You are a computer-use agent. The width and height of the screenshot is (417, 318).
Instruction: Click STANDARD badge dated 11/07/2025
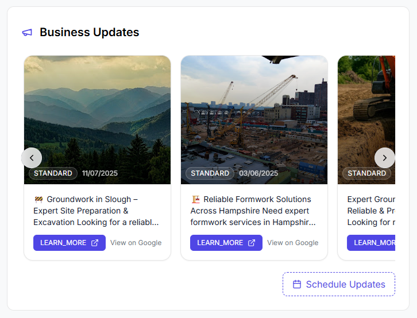coord(53,173)
